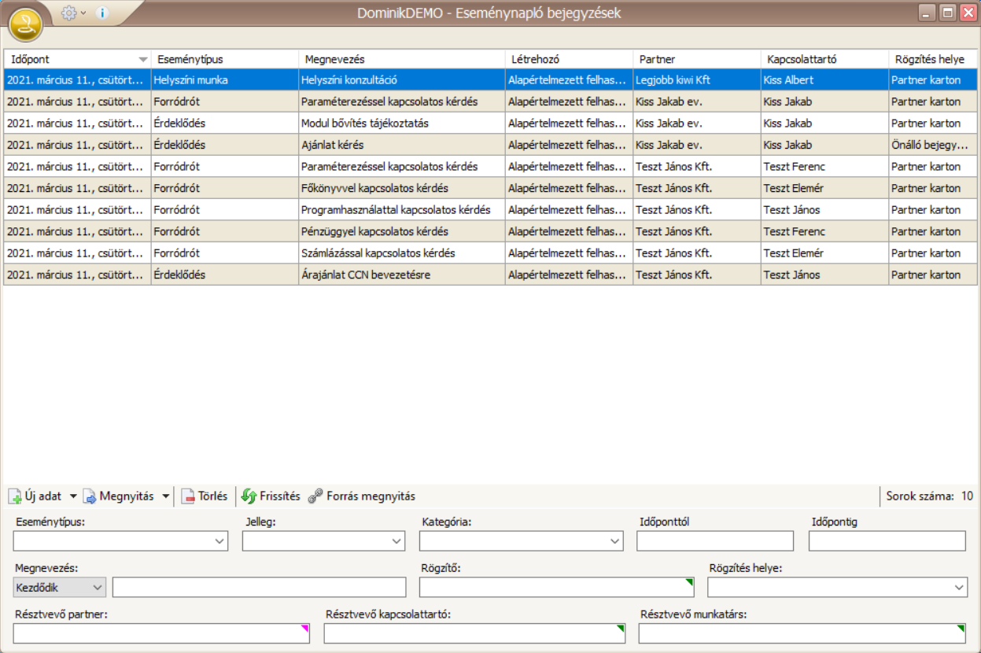Open the gear settings icon

[69, 13]
